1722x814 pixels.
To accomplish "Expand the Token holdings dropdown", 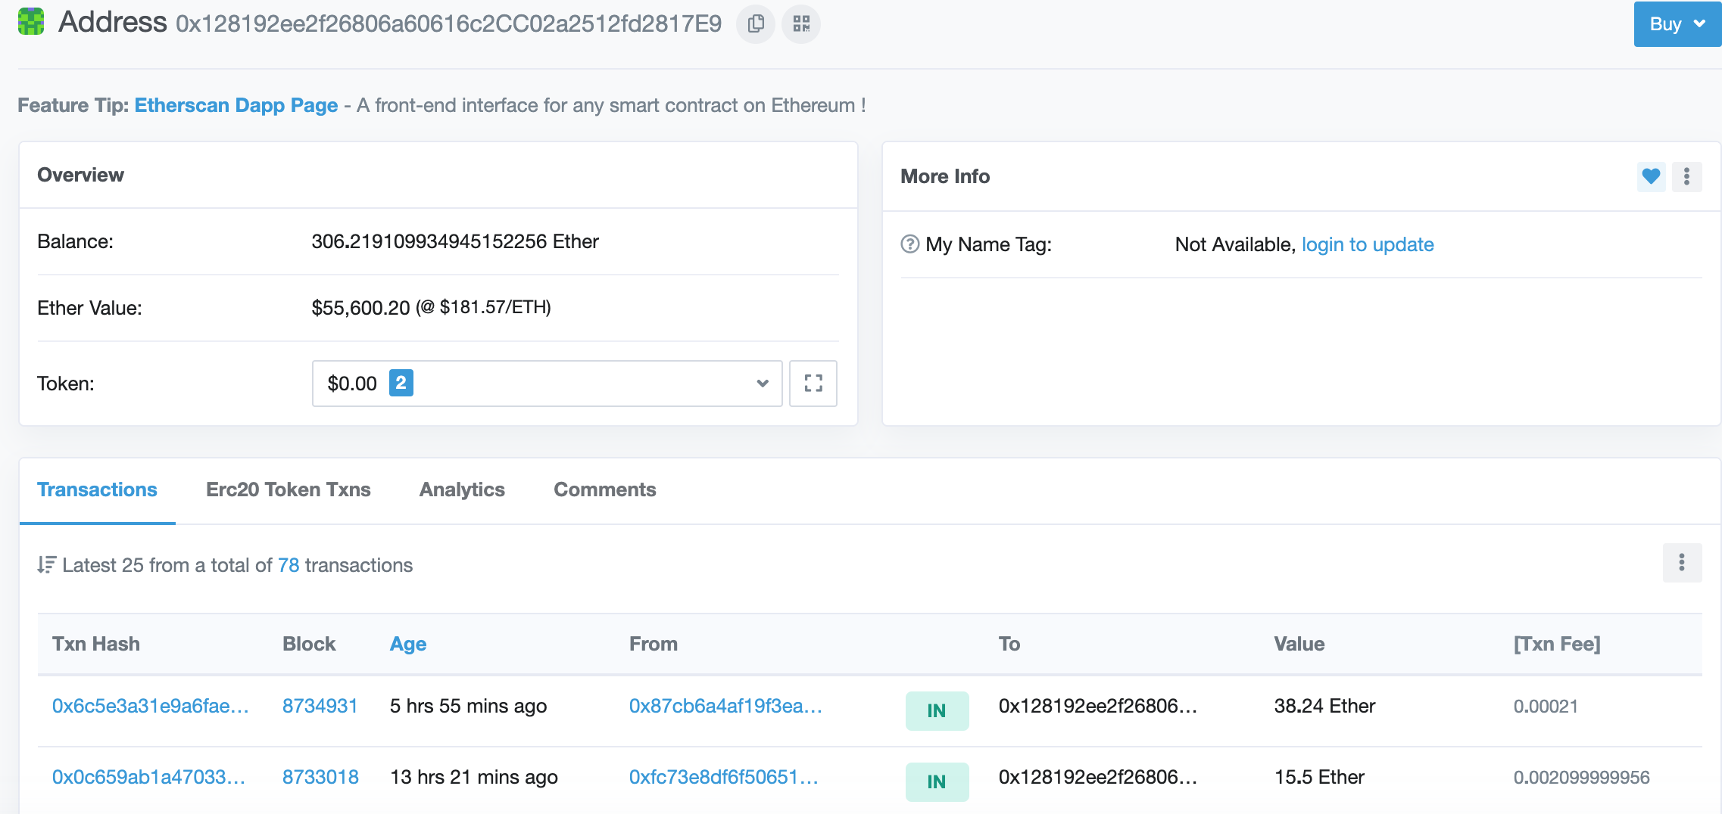I will pos(547,384).
